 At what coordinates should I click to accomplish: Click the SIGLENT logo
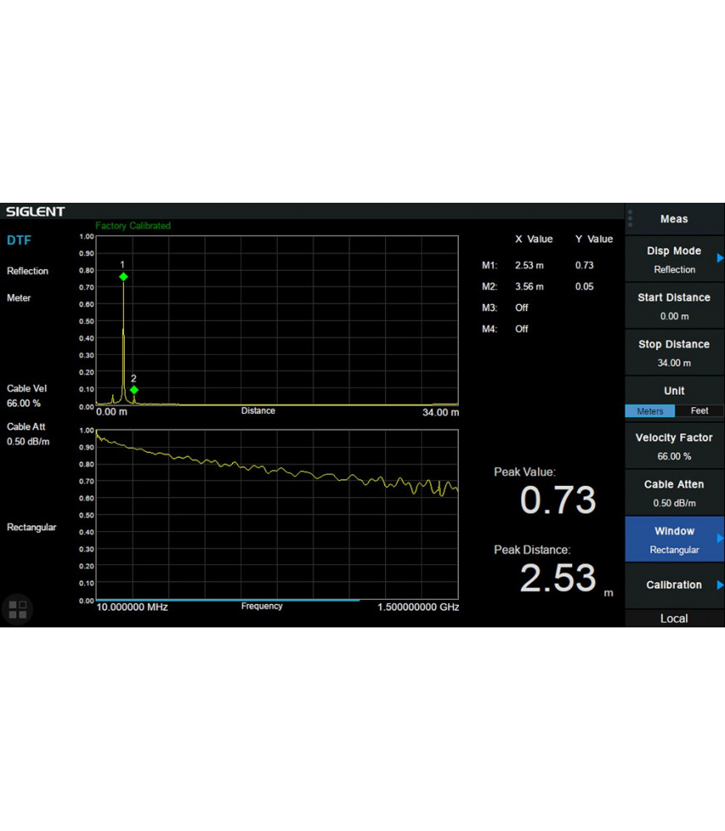(36, 211)
